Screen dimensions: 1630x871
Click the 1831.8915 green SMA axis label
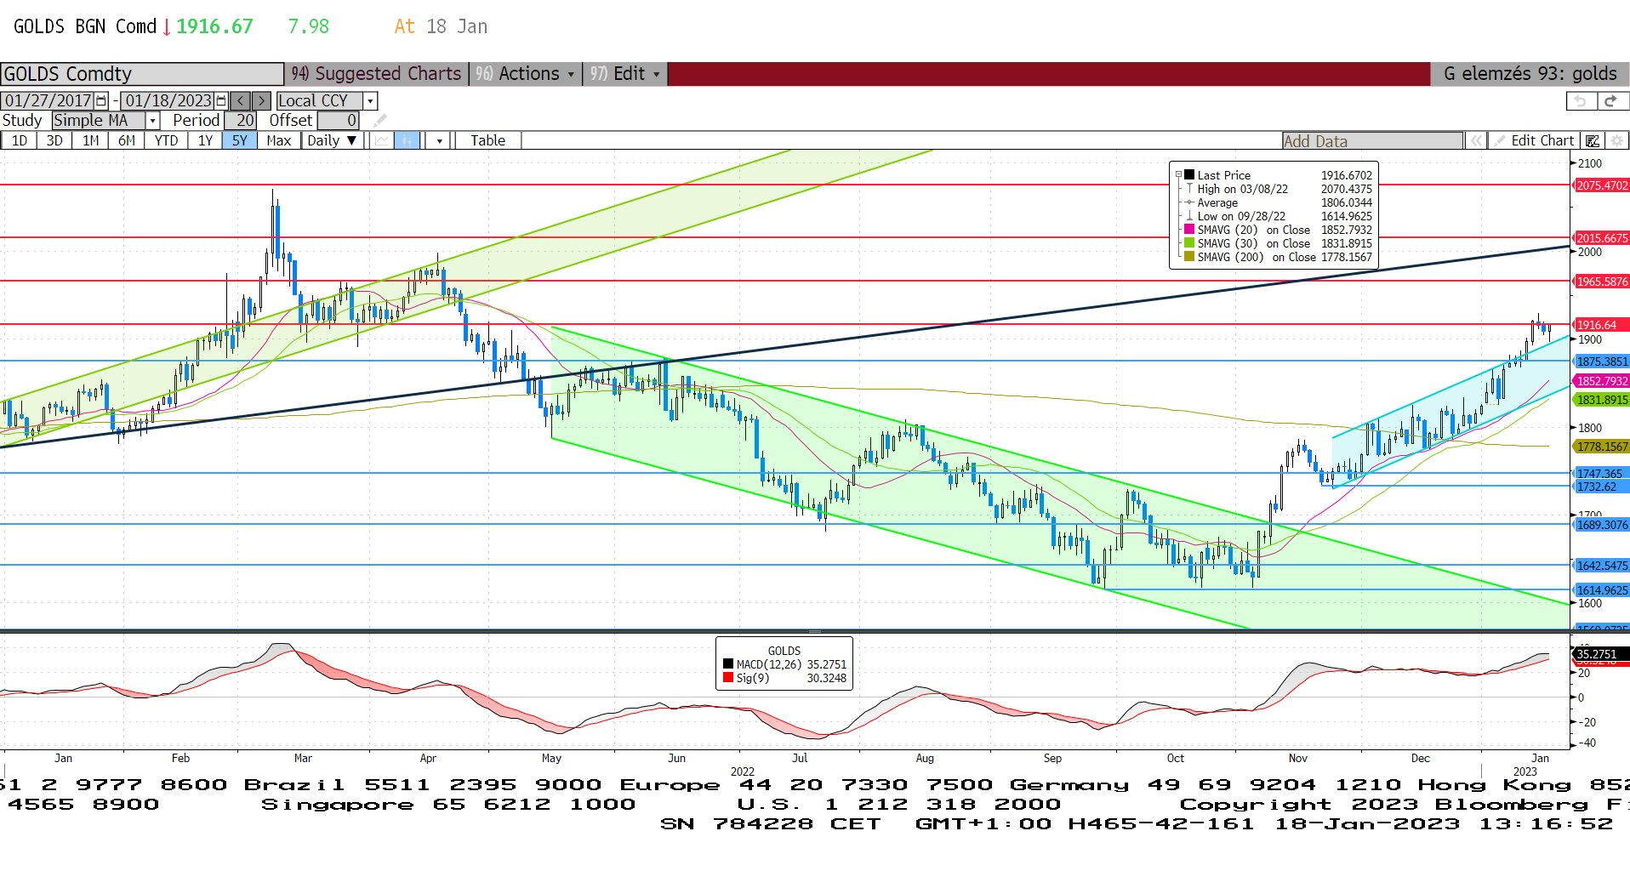click(1601, 400)
